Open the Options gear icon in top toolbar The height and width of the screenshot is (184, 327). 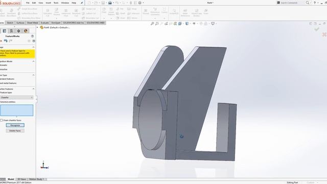pyautogui.click(x=140, y=3)
